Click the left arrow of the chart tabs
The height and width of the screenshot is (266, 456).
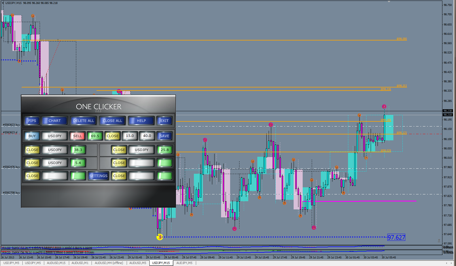pyautogui.click(x=447, y=263)
